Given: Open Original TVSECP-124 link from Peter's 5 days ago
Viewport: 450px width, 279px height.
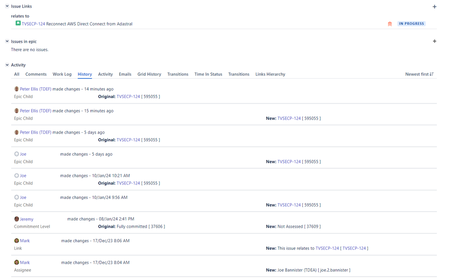Looking at the screenshot, I should coord(128,139).
